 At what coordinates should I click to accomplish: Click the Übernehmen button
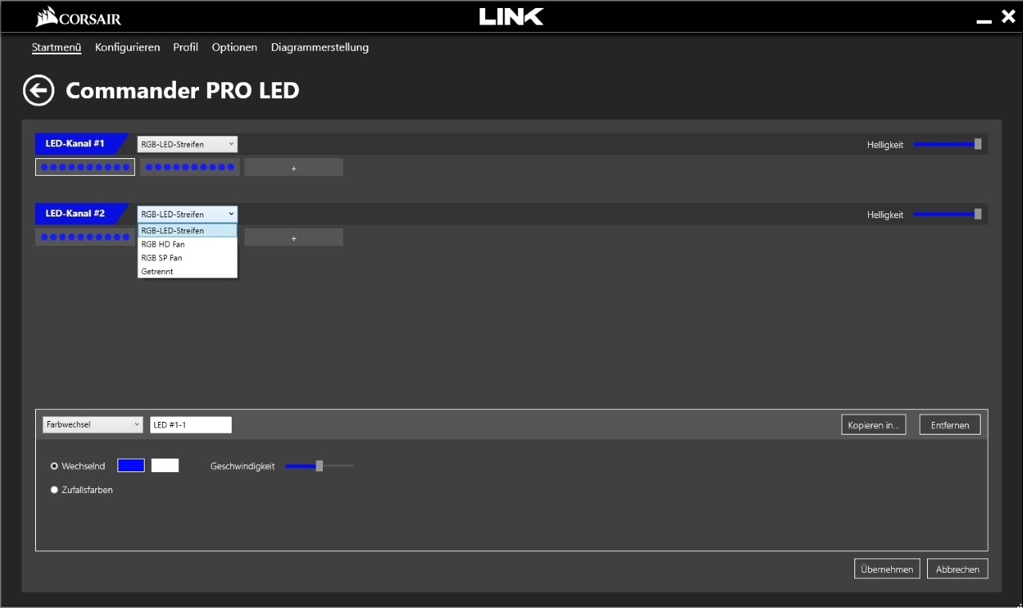pos(887,569)
